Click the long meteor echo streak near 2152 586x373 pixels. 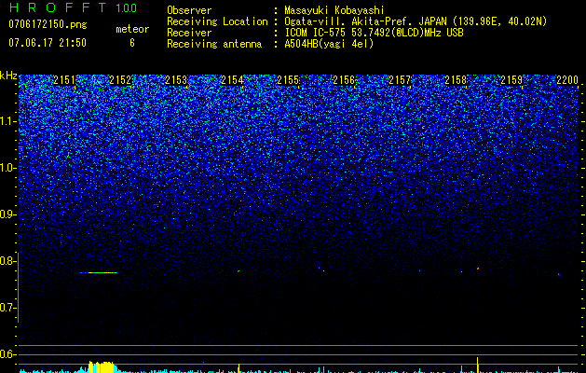99,272
